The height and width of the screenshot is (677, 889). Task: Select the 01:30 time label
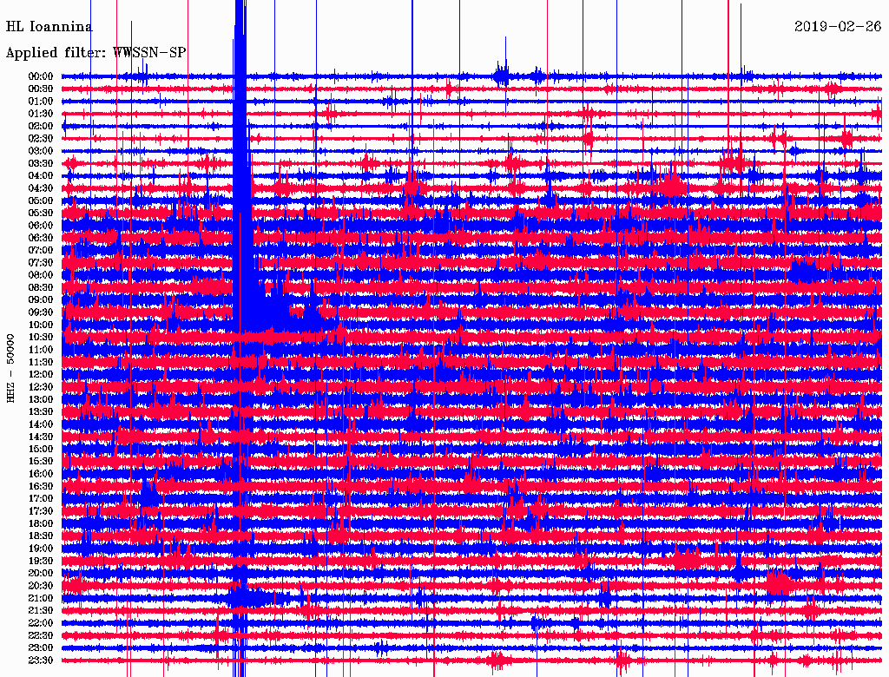[x=41, y=114]
